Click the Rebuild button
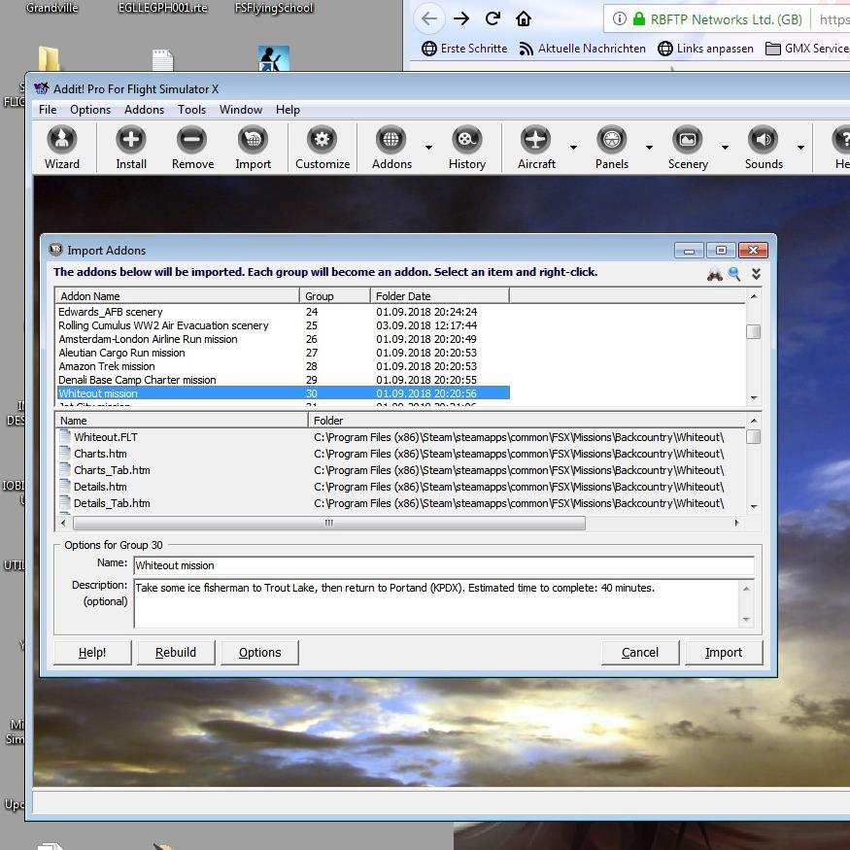Viewport: 850px width, 850px height. pyautogui.click(x=176, y=653)
